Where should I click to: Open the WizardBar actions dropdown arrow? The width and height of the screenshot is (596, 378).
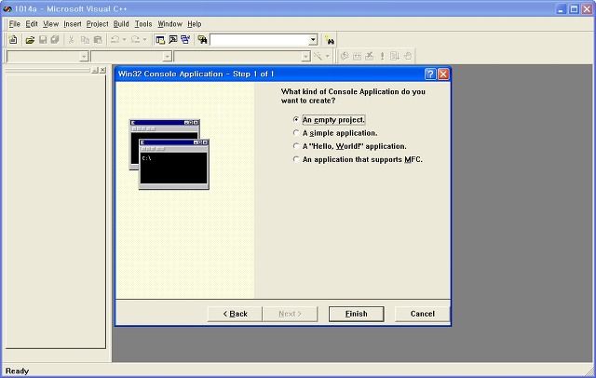327,57
